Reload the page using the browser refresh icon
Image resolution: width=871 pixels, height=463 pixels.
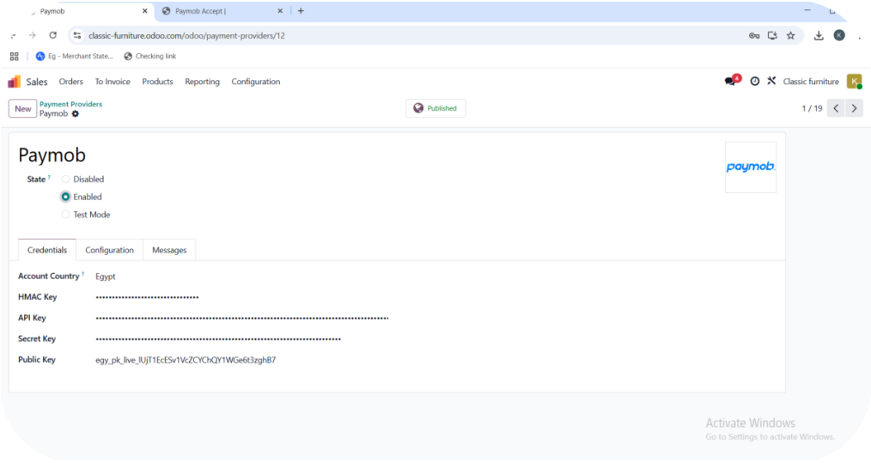click(53, 35)
